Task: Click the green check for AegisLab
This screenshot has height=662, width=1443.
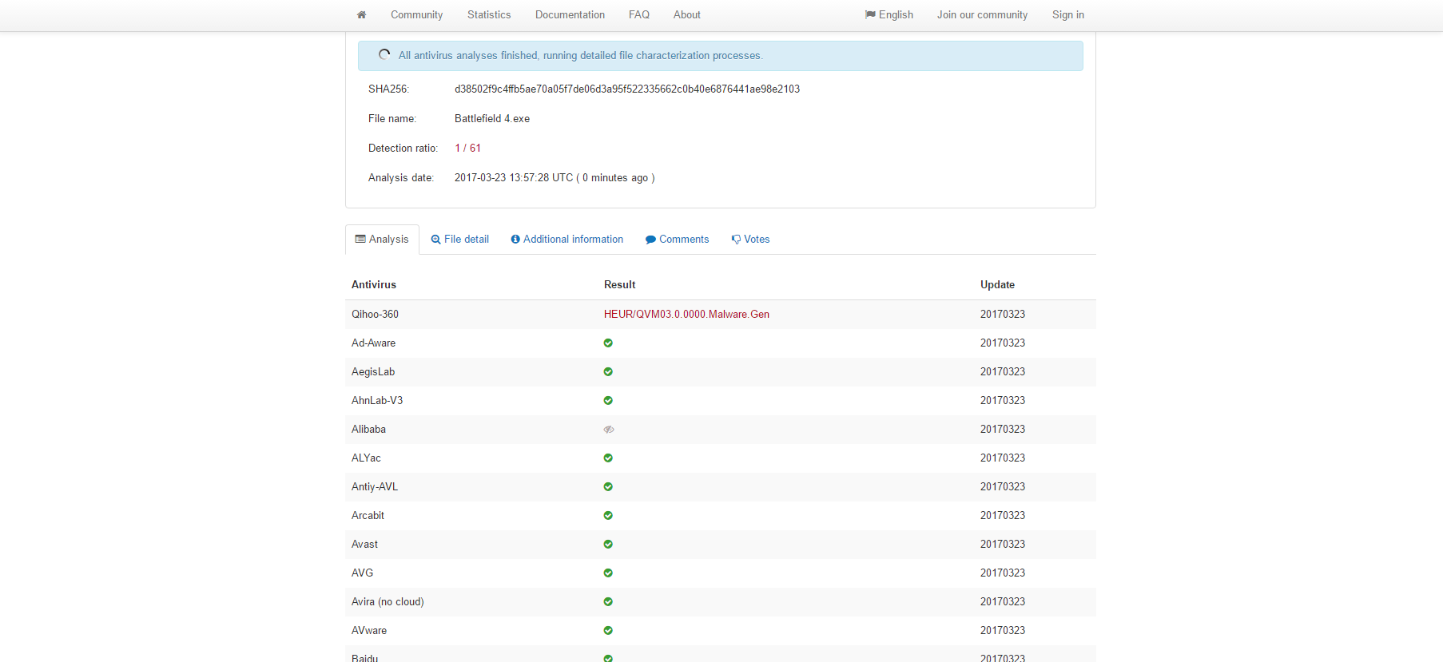Action: (608, 372)
